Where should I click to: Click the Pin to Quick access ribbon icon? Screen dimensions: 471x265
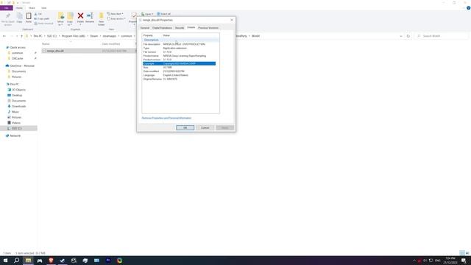pos(8,18)
